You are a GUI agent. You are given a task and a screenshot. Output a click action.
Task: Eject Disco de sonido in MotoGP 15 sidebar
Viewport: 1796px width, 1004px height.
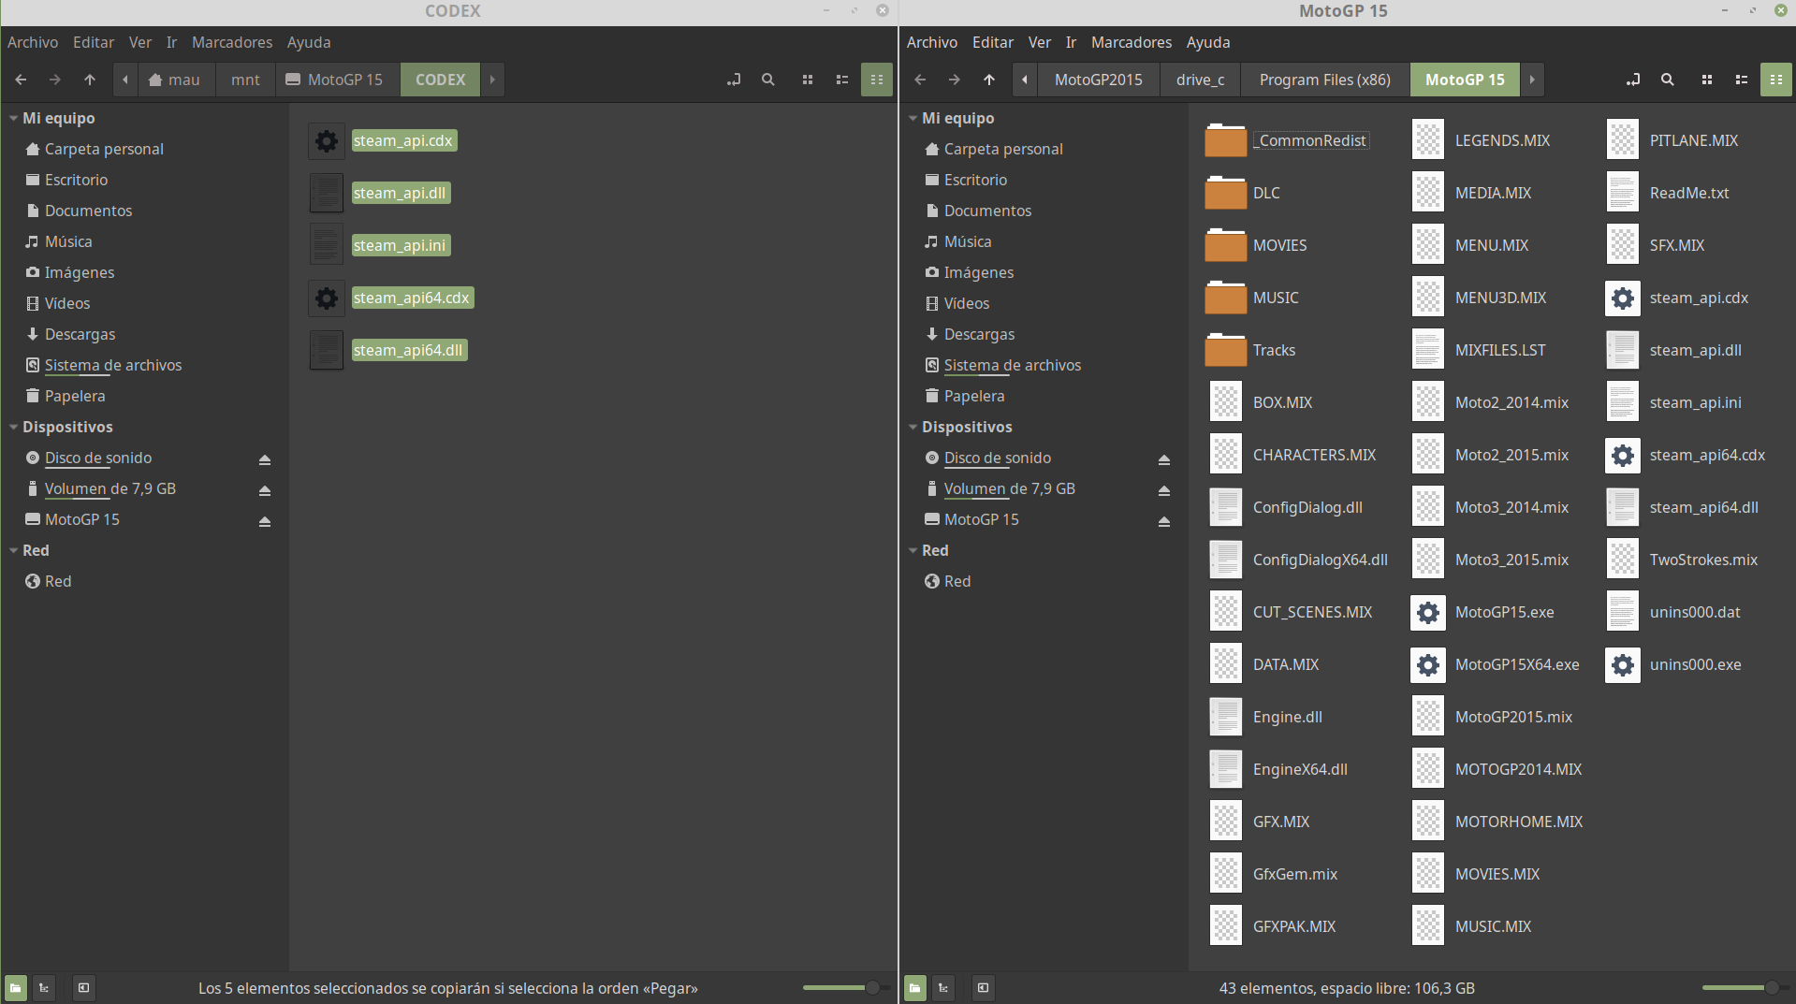pos(1164,459)
